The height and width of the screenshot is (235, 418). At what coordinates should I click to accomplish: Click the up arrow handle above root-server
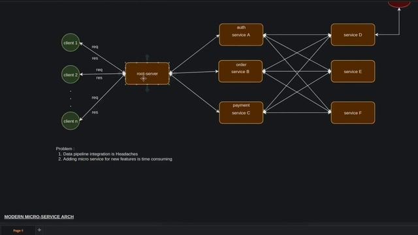click(147, 57)
